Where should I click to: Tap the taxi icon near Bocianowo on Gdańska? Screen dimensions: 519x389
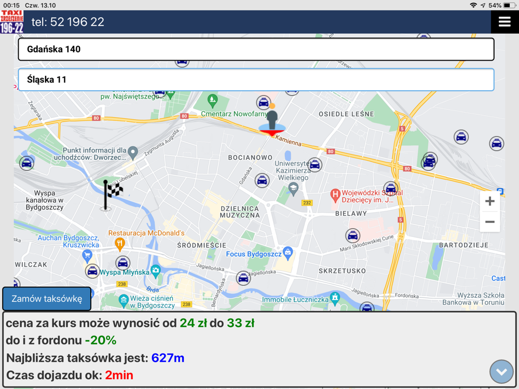(262, 181)
